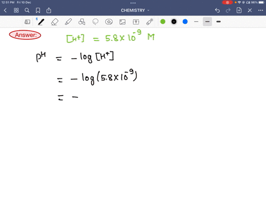Bookmark the current page
266x199 pixels.
coord(38,11)
